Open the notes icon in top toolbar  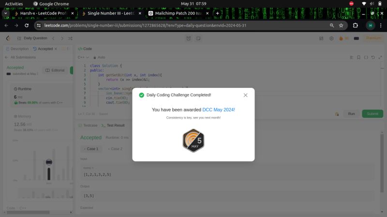point(198,39)
